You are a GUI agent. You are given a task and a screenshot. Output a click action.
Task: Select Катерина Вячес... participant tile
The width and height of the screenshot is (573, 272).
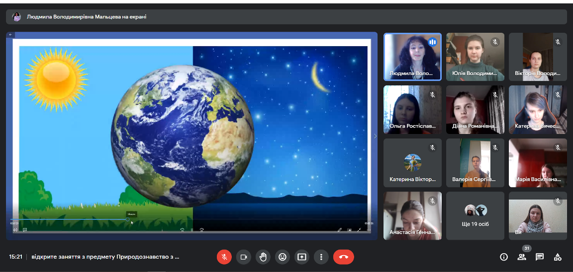(538, 110)
